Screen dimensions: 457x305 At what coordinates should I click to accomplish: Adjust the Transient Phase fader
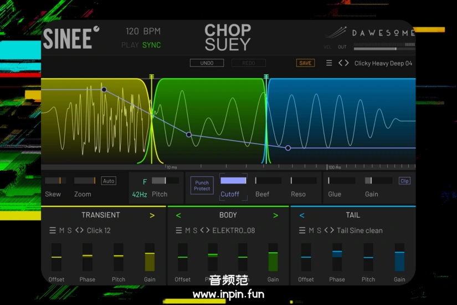tap(88, 257)
